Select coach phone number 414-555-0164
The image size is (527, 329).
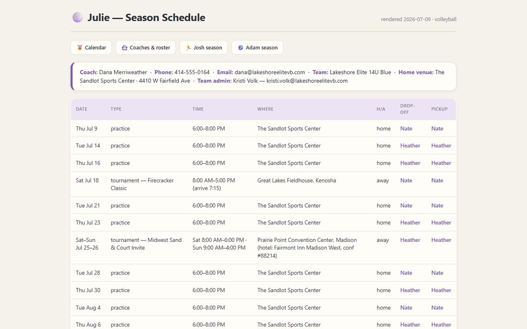pyautogui.click(x=192, y=72)
